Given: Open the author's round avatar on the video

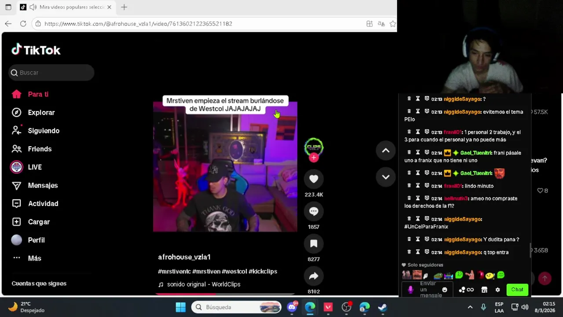Looking at the screenshot, I should [314, 147].
